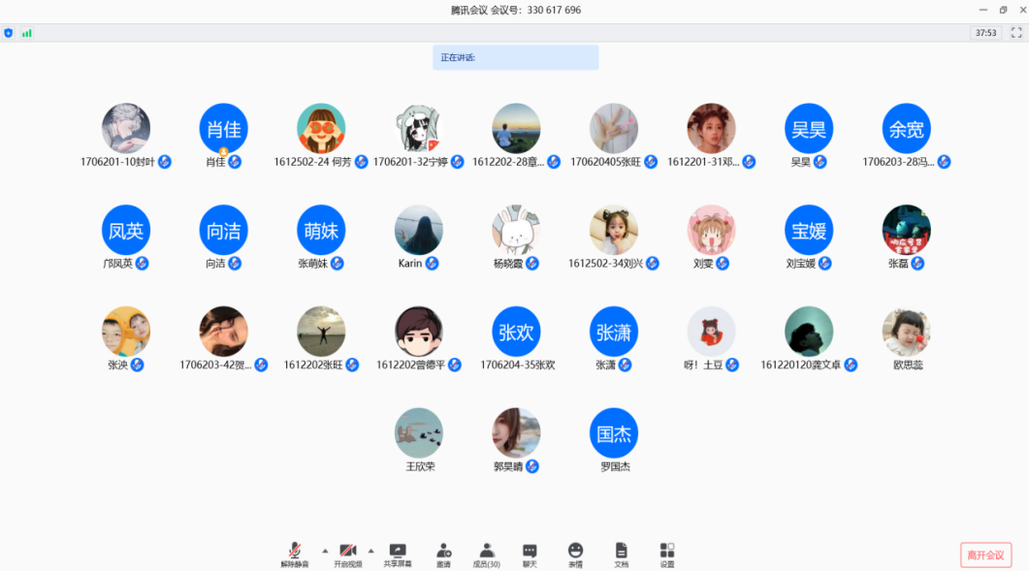Click the 正在讲话 speaking status bar
This screenshot has width=1029, height=571.
point(515,57)
